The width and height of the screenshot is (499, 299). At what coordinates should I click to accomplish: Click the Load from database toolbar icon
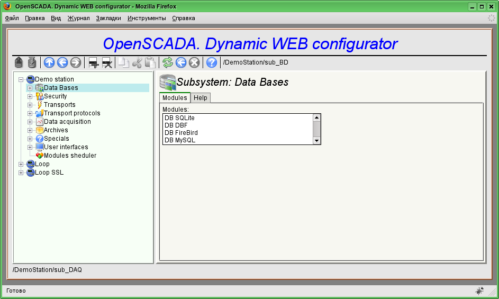(x=19, y=62)
